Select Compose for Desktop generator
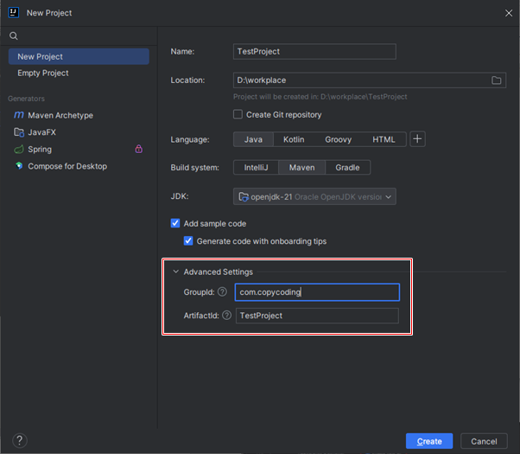Image resolution: width=520 pixels, height=454 pixels. tap(79, 166)
